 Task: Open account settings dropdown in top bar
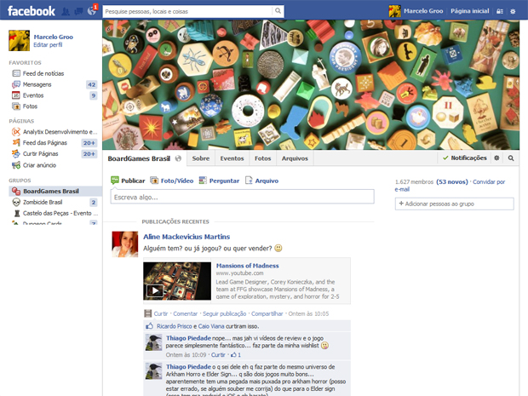(513, 11)
